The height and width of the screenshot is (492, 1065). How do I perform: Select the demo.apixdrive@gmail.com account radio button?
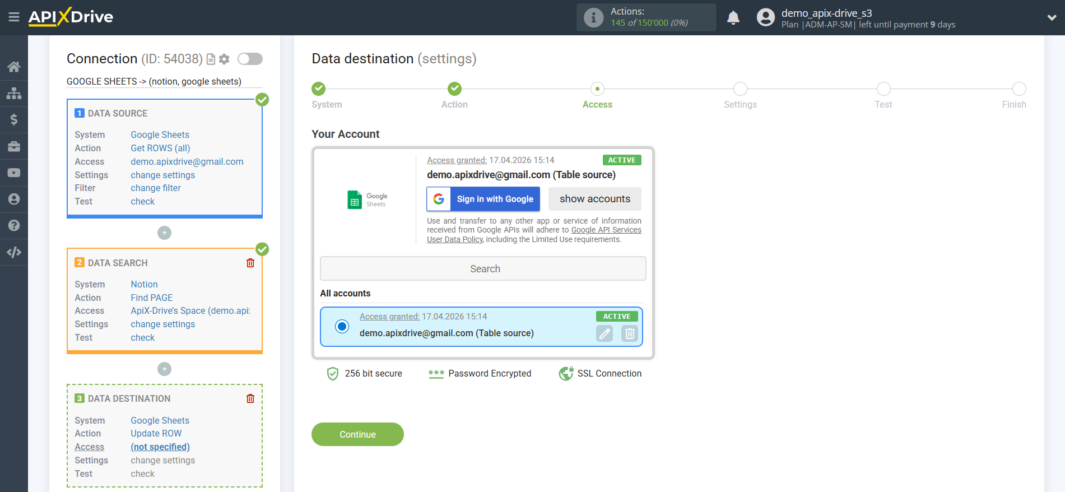[x=342, y=326]
